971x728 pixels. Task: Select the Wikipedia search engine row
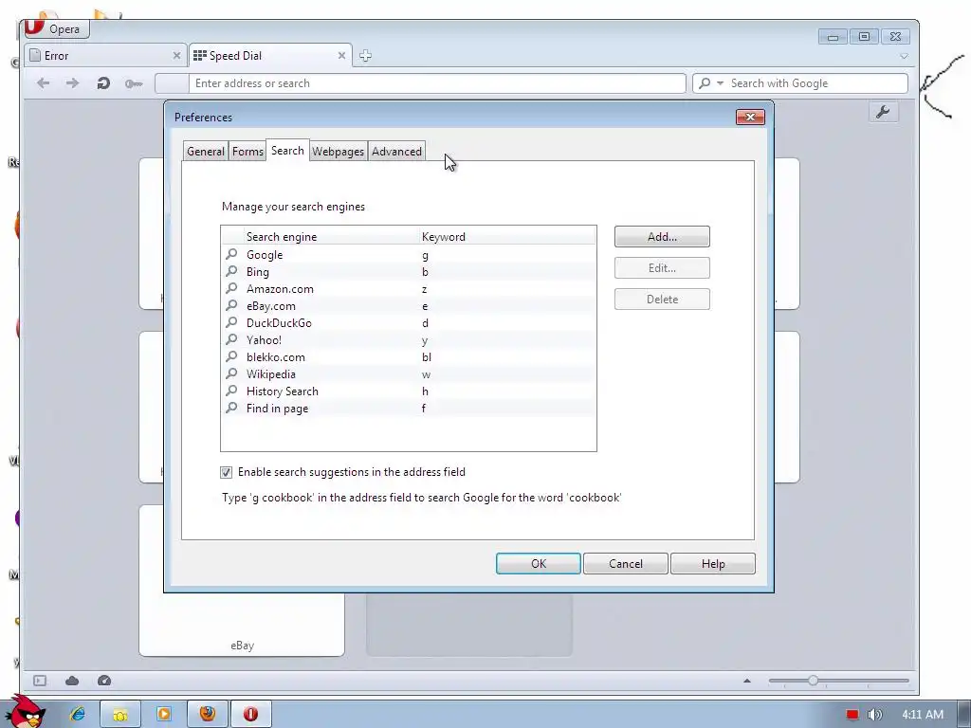coord(409,373)
